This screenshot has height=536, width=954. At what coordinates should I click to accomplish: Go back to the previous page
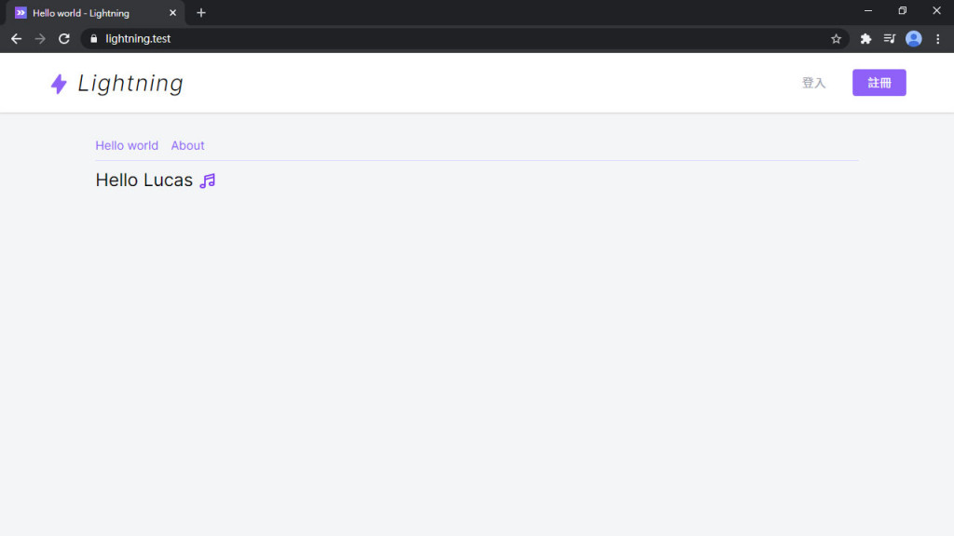17,39
